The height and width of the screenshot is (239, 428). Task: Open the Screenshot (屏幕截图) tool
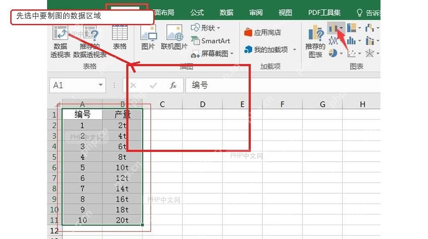click(212, 54)
